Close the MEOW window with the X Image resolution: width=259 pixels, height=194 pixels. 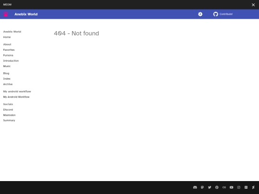(x=253, y=5)
